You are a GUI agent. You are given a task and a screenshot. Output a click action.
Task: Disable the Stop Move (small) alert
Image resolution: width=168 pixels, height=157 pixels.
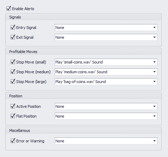13,62
